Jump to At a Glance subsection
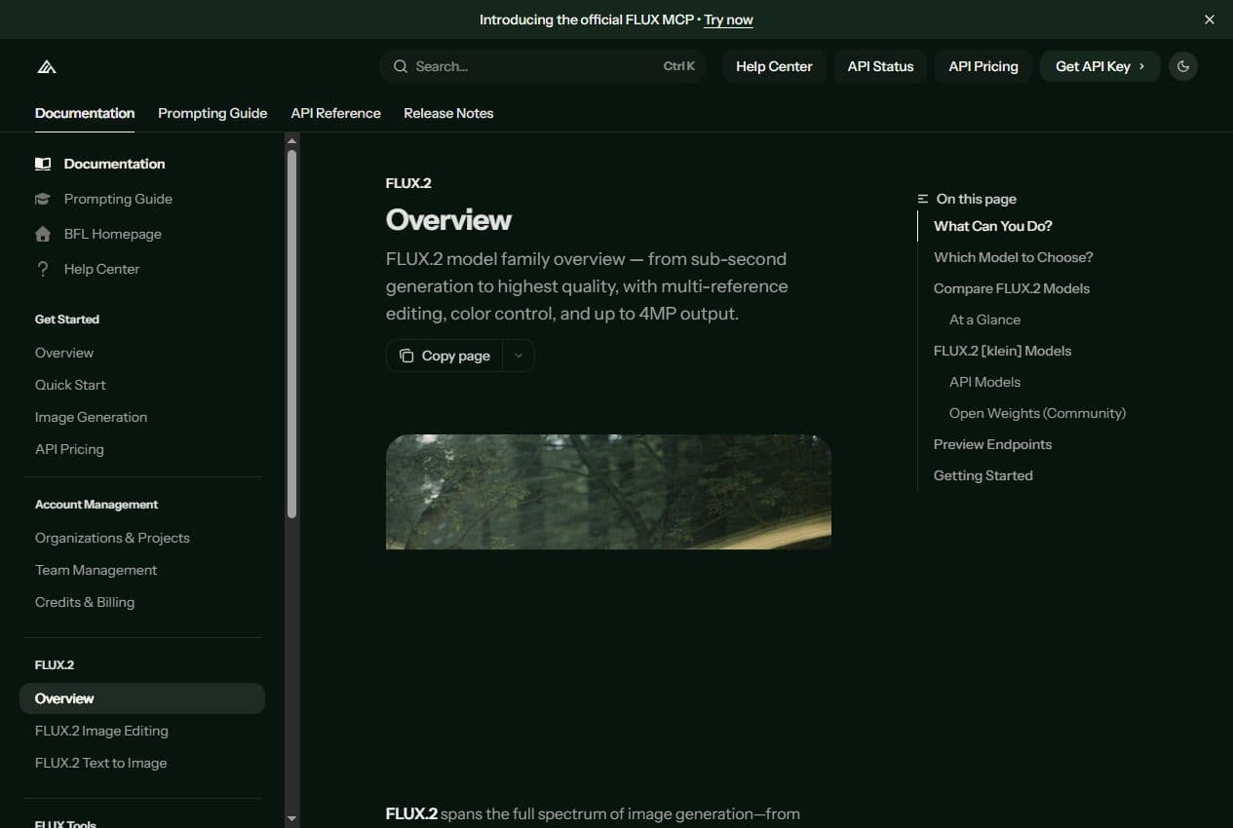 coord(984,320)
